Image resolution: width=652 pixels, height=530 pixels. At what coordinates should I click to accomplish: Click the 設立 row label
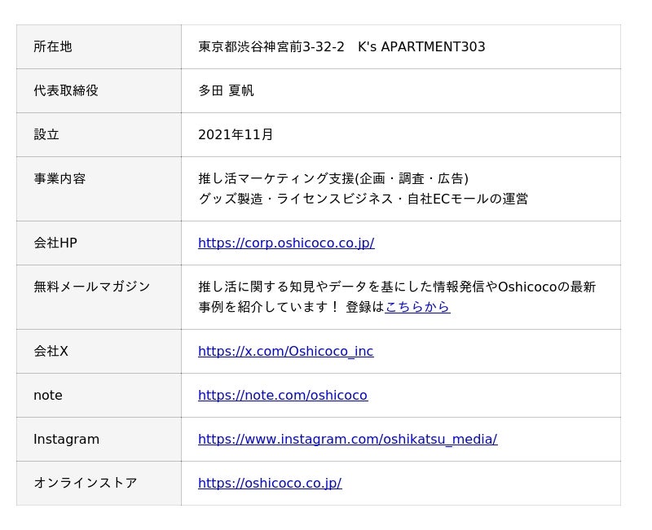tap(46, 135)
